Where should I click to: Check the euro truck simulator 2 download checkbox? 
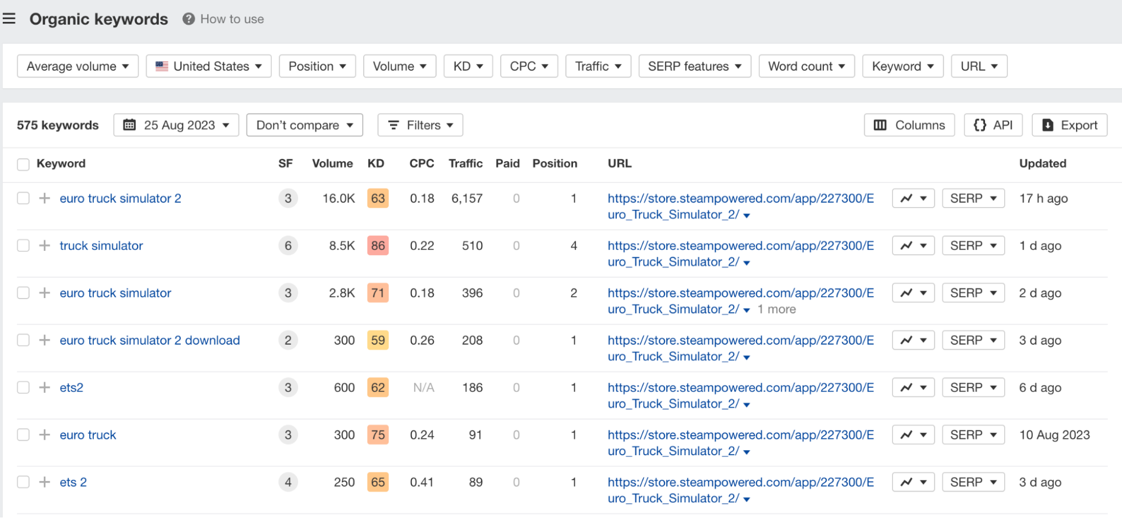pyautogui.click(x=23, y=340)
